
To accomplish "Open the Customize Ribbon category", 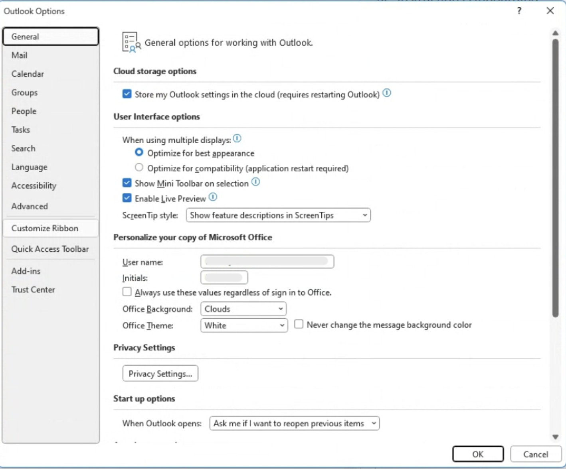I will click(51, 228).
